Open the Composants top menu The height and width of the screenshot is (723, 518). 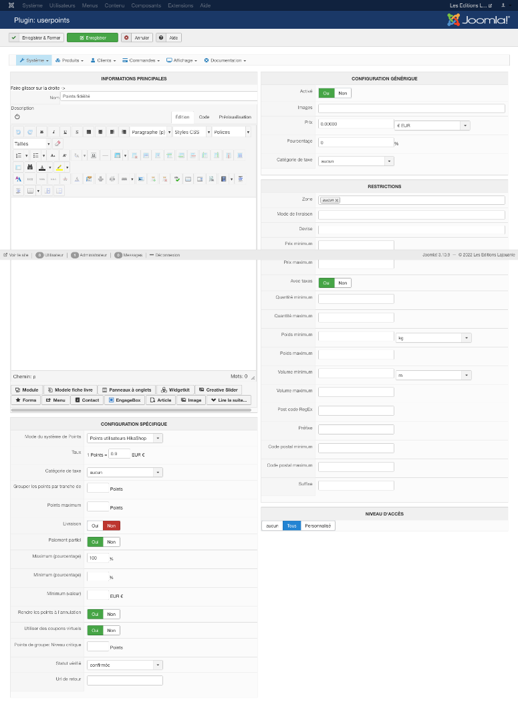pyautogui.click(x=146, y=5)
